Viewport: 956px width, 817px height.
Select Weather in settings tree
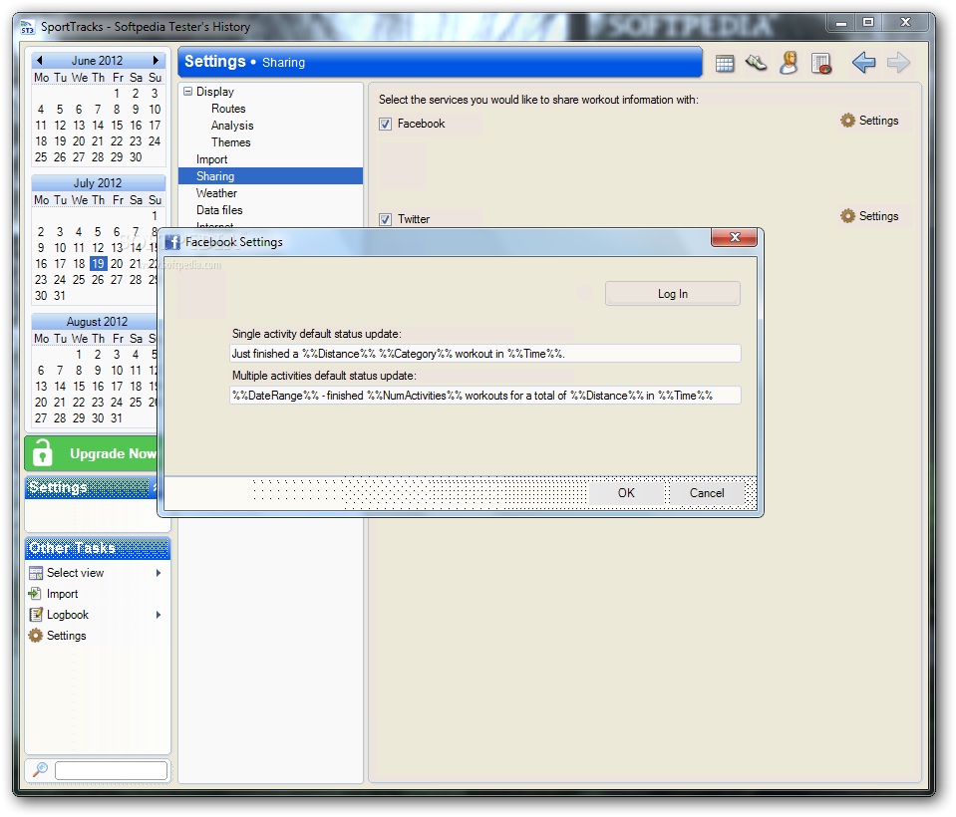(216, 193)
